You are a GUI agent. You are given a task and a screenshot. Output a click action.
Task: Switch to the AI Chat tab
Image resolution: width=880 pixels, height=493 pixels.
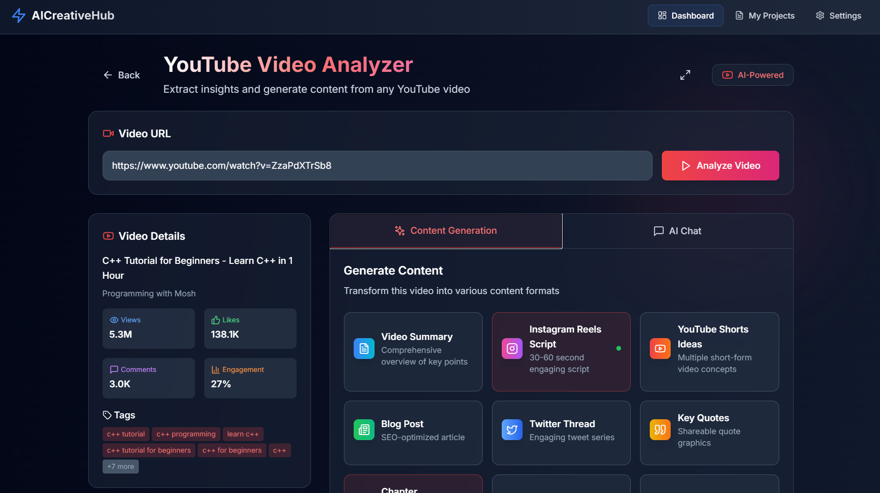(678, 231)
